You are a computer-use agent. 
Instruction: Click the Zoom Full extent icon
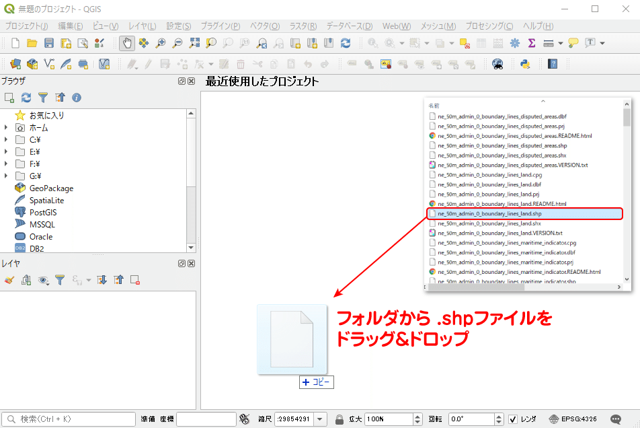(x=194, y=43)
